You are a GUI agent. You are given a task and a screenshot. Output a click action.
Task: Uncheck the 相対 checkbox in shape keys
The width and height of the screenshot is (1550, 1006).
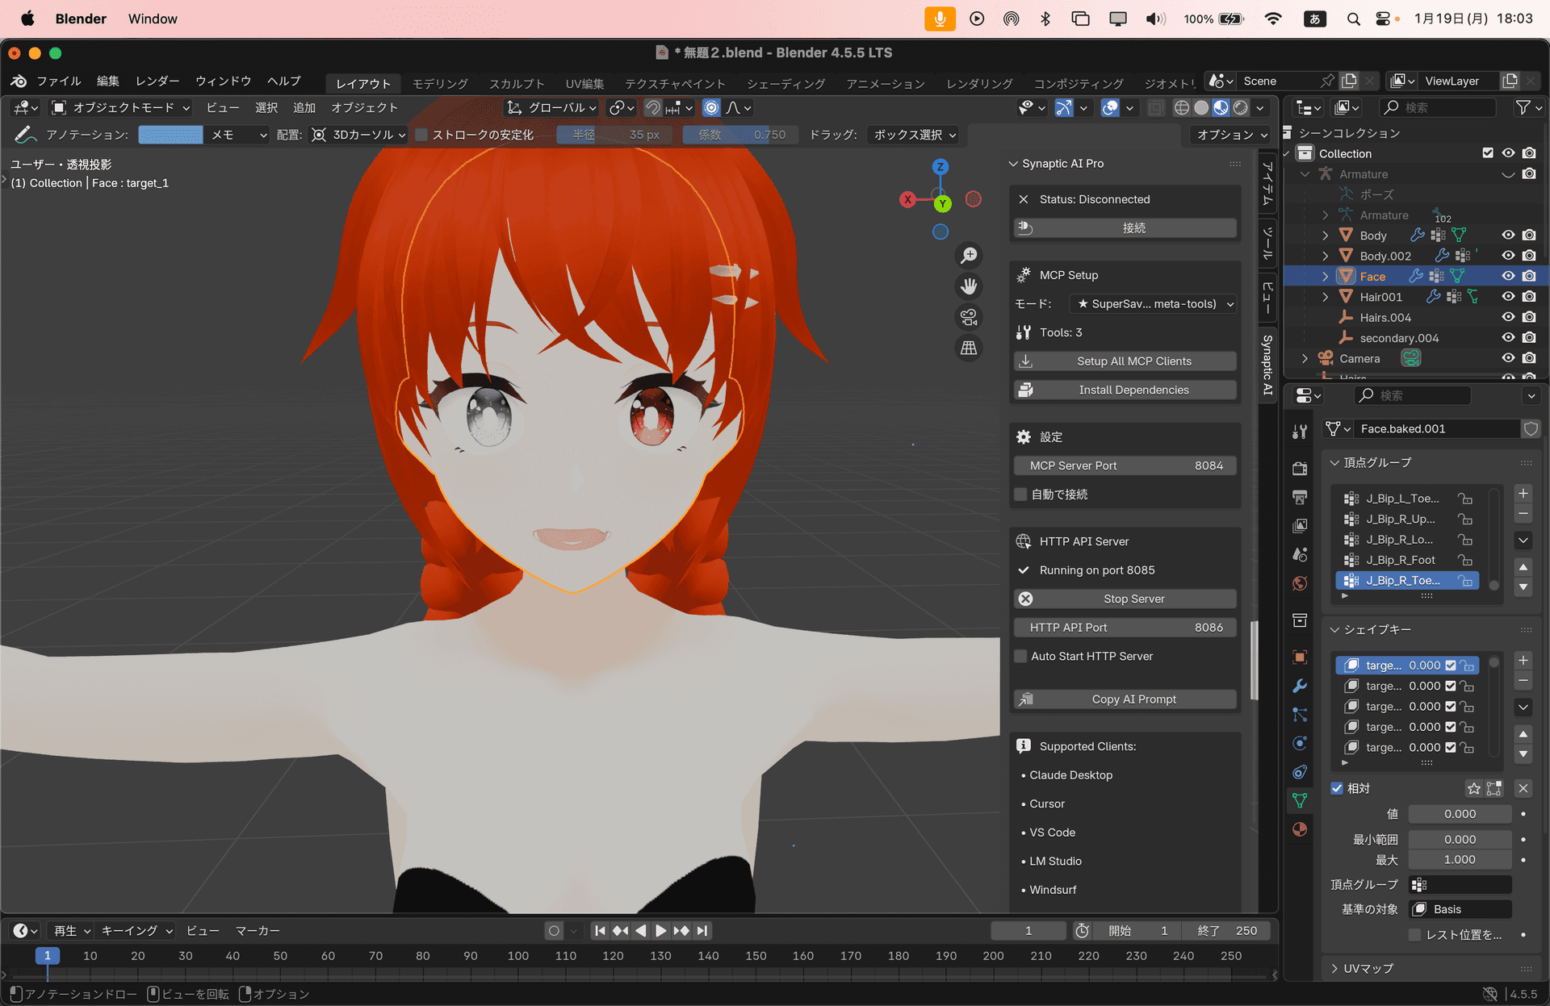pos(1337,788)
